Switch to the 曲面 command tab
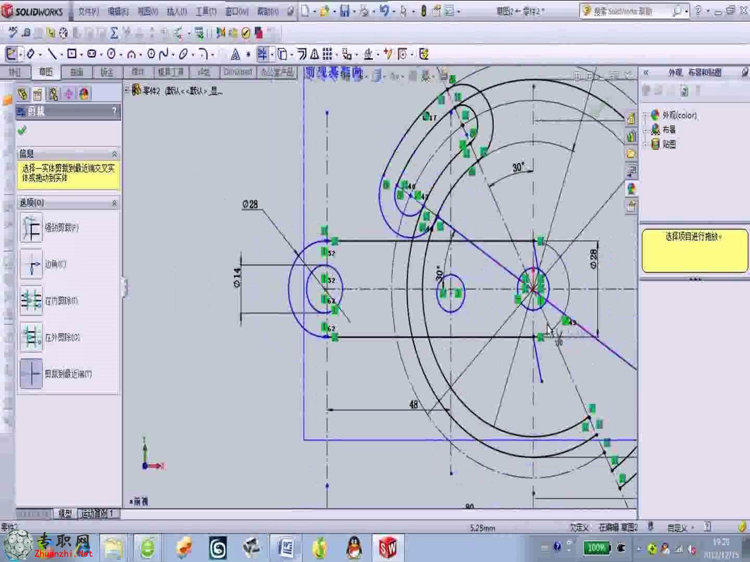 [x=77, y=72]
